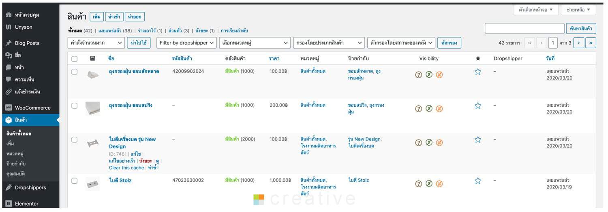
Task: Click the question mark visibility icon in first row
Action: click(x=419, y=74)
